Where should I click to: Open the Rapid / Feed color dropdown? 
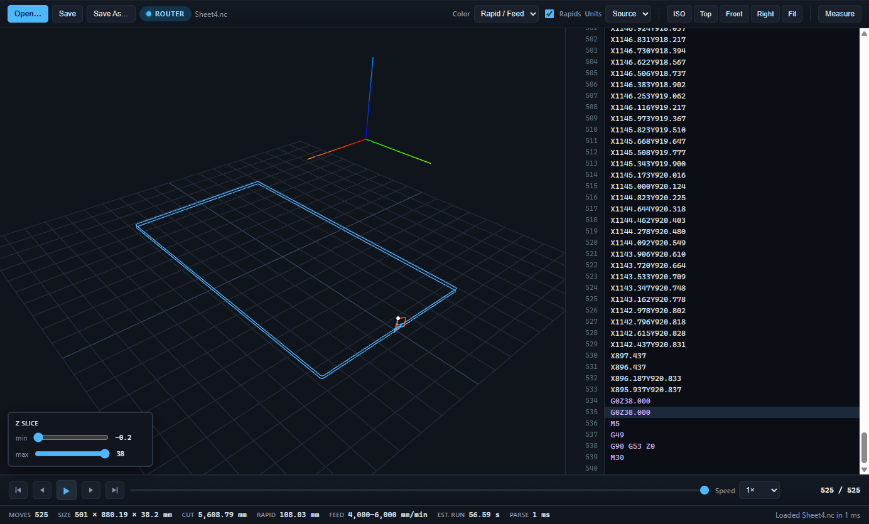click(506, 14)
